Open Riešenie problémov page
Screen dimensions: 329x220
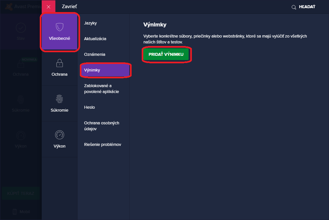102,145
